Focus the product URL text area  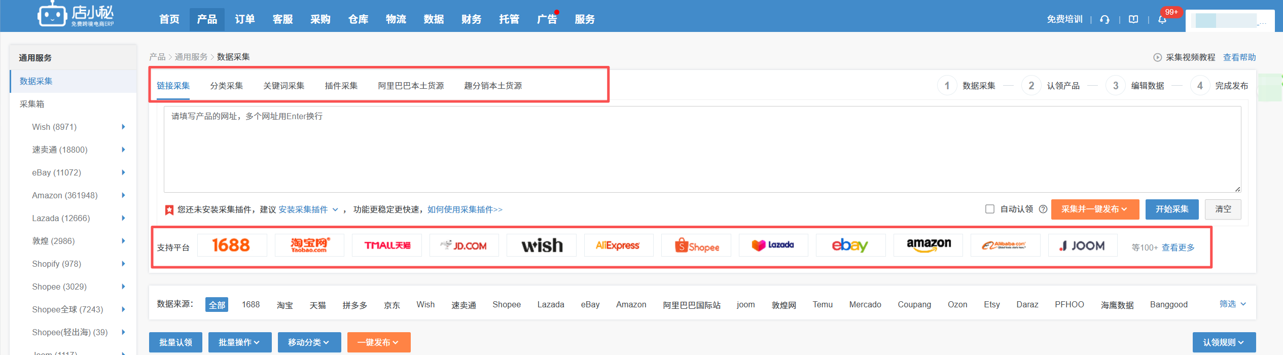click(x=702, y=149)
